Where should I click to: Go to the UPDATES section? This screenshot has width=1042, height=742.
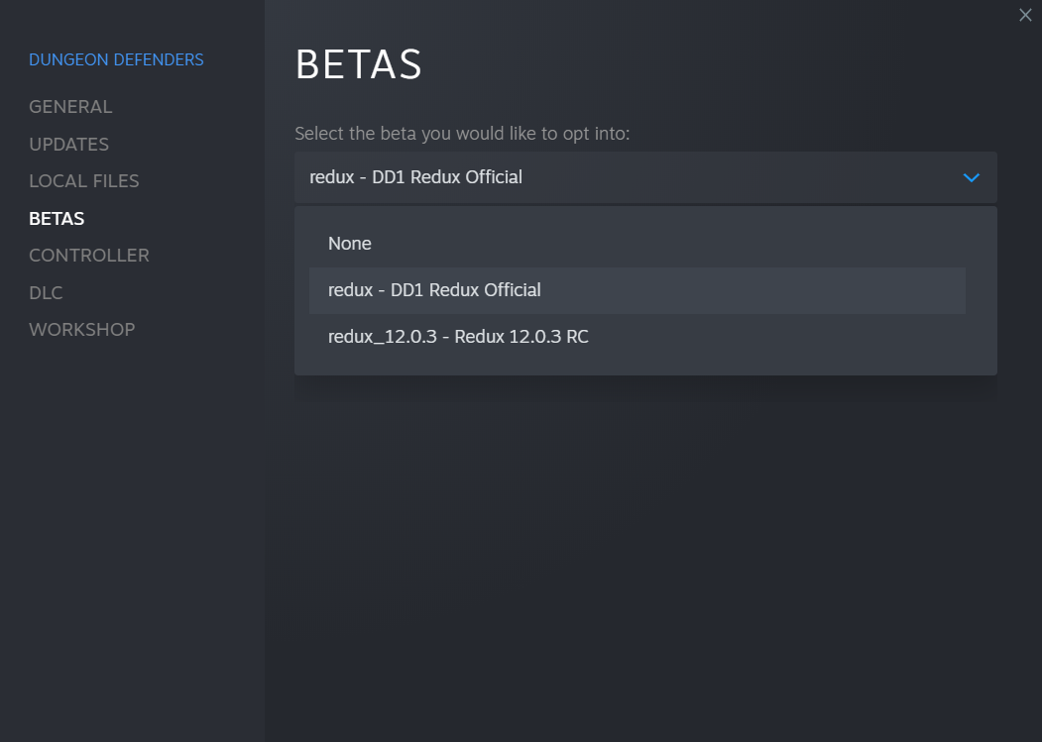[x=68, y=145]
